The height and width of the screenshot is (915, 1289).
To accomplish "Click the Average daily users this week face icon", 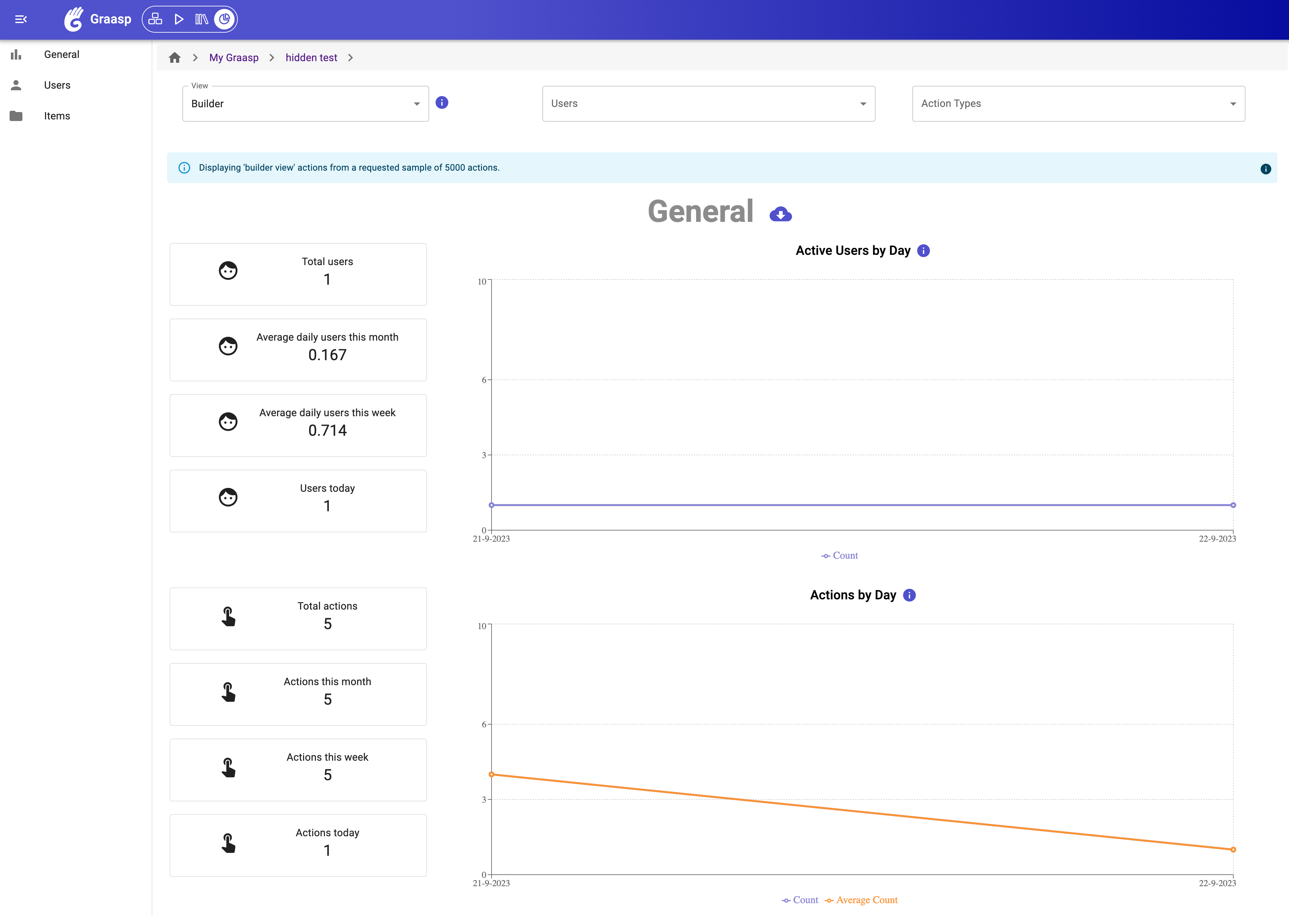I will pos(228,421).
